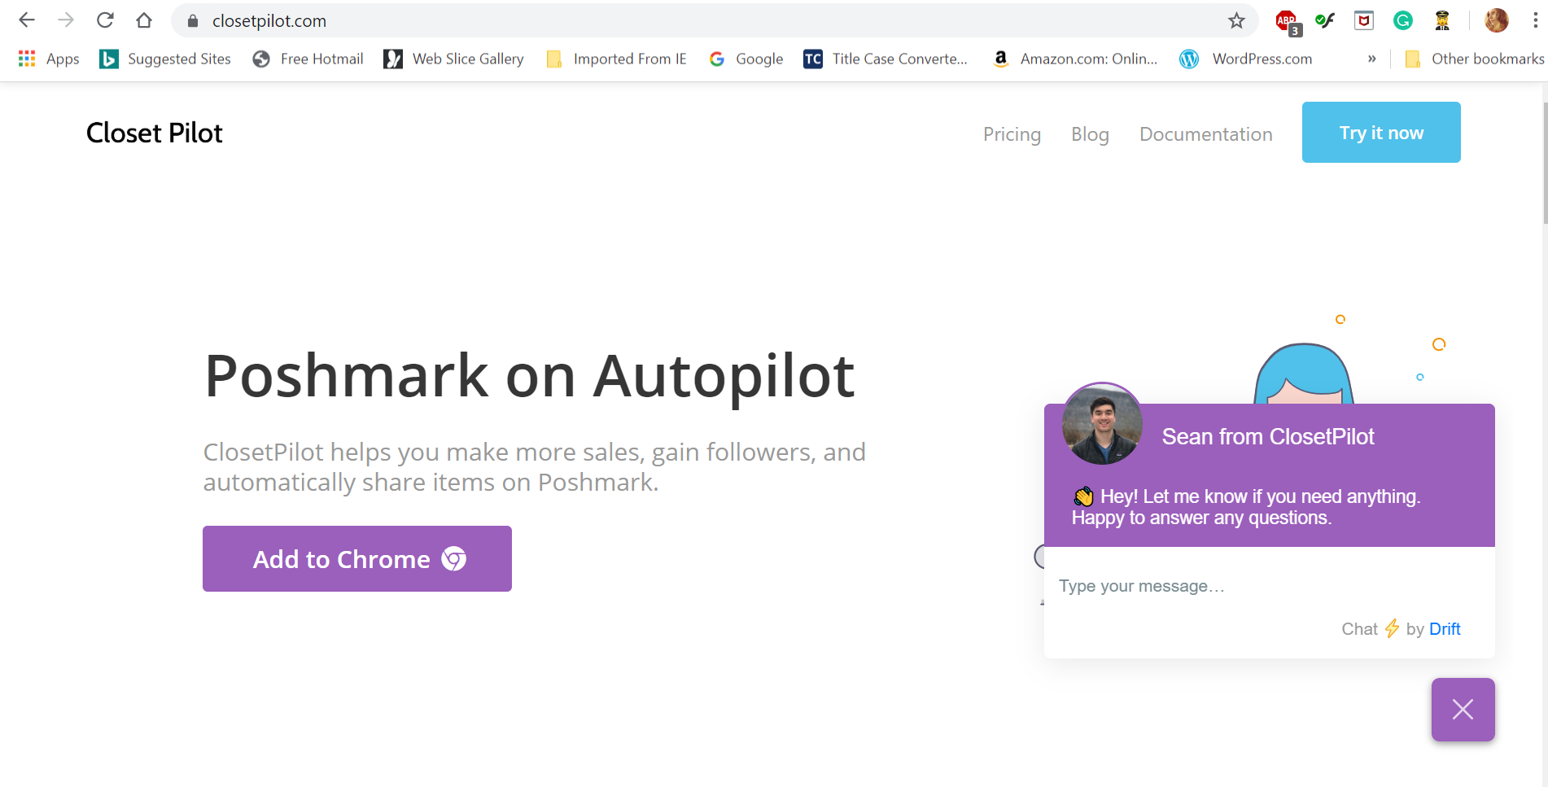
Task: Show more bookmarks with the double chevron
Action: pos(1372,59)
